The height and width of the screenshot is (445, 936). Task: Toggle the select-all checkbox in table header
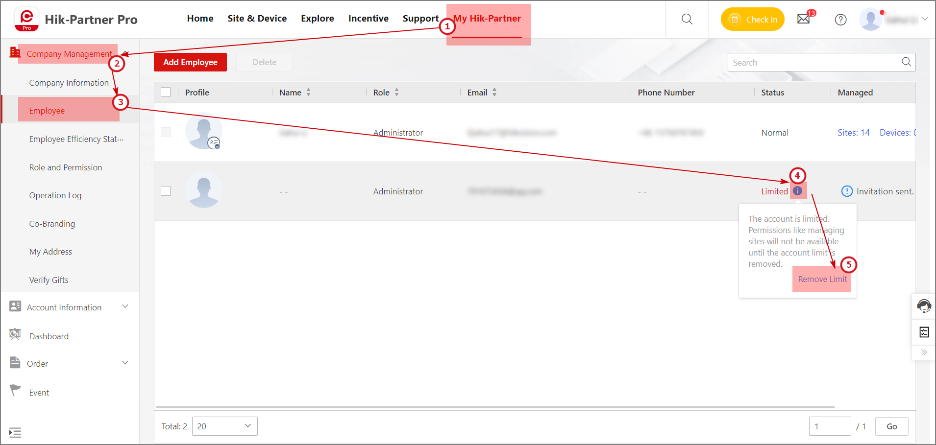pos(166,92)
